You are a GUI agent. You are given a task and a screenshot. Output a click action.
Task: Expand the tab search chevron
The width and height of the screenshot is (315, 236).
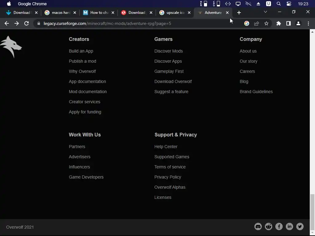(x=265, y=12)
